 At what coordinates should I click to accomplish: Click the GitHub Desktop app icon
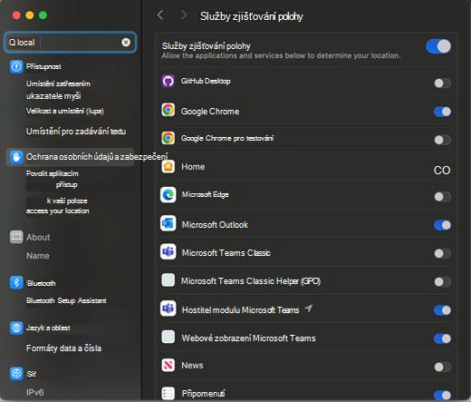point(168,81)
